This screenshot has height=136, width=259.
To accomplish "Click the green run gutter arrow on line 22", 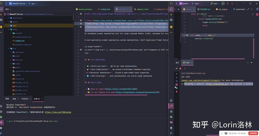I will pos(187,35).
